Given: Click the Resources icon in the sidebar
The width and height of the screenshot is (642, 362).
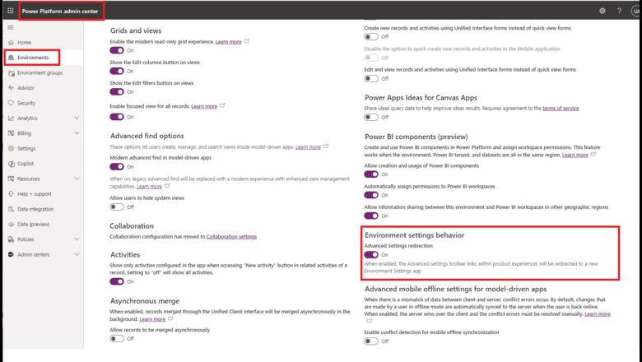Looking at the screenshot, I should (x=11, y=179).
